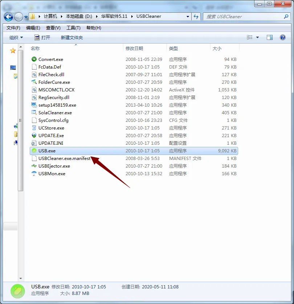Click the Refresh icon beside the address bar
Viewport: 294px width, 304px height.
[196, 16]
